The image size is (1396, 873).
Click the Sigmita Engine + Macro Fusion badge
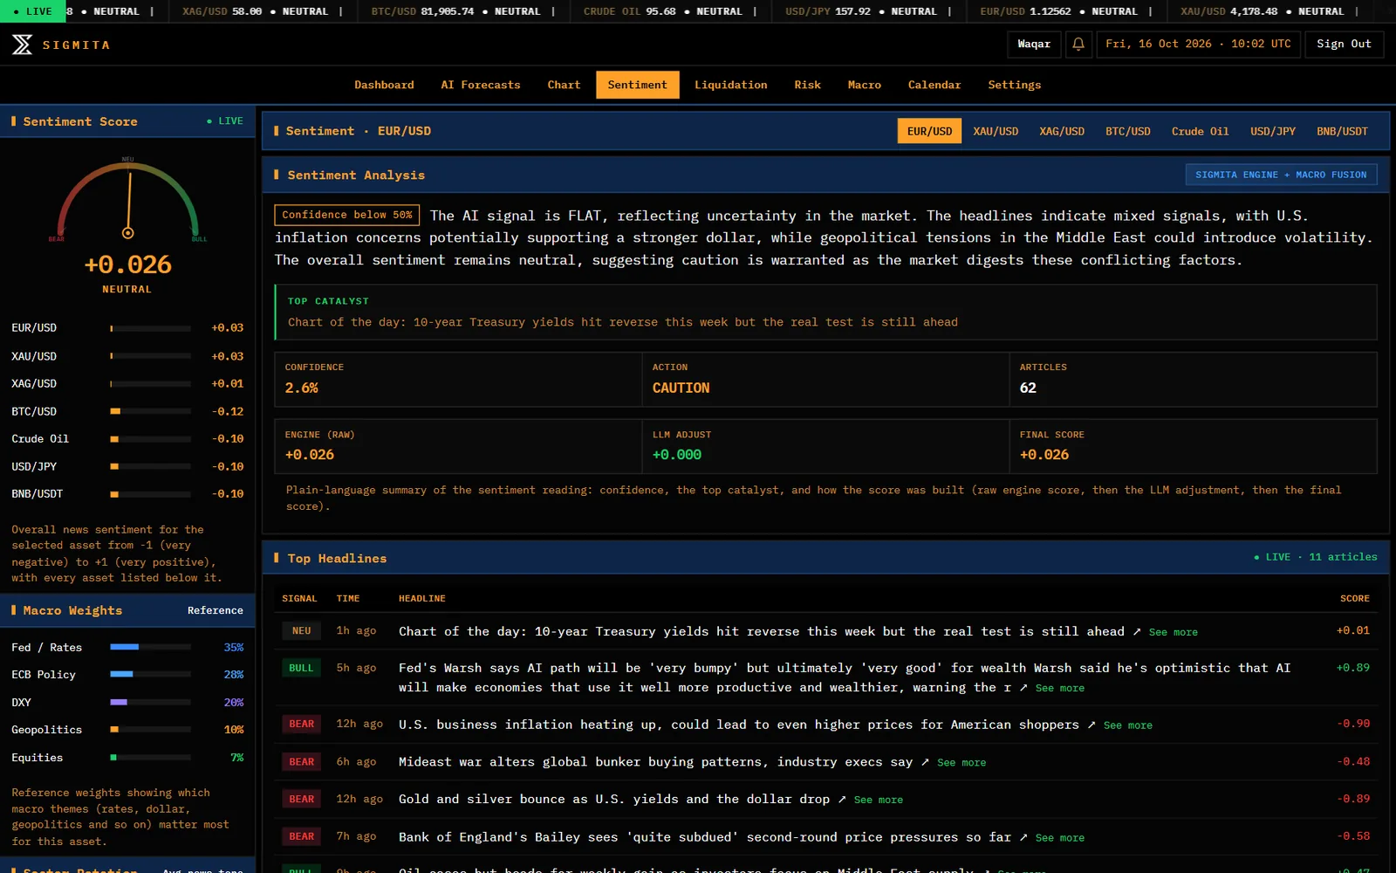pos(1281,175)
